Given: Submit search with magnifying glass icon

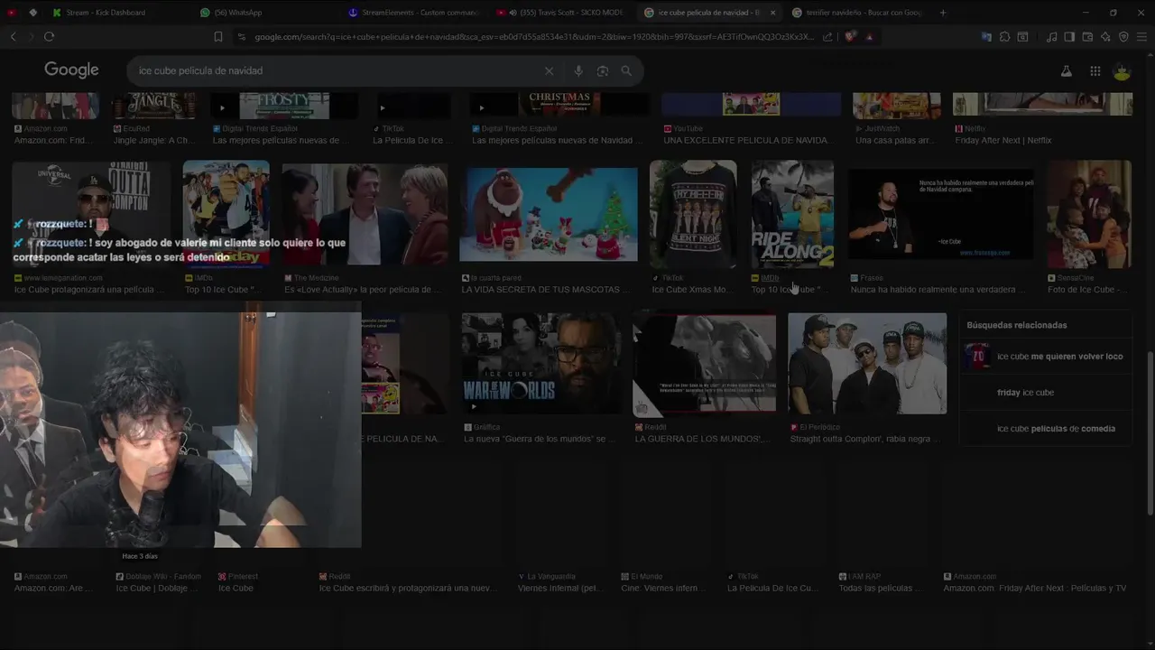Looking at the screenshot, I should click(626, 70).
